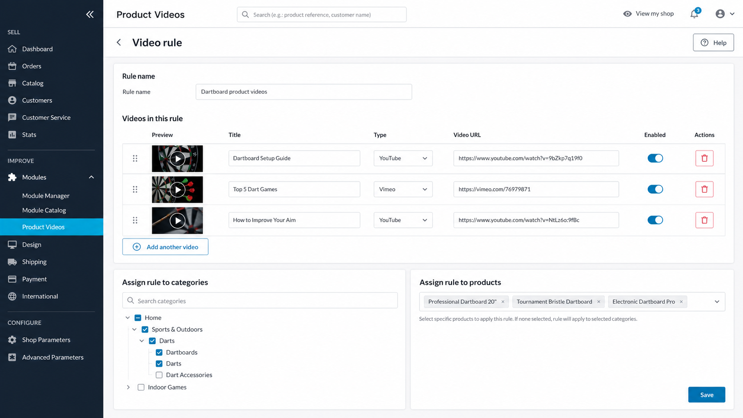Image resolution: width=743 pixels, height=418 pixels.
Task: Play the How to Improve Your Aim thumbnail
Action: [x=177, y=220]
